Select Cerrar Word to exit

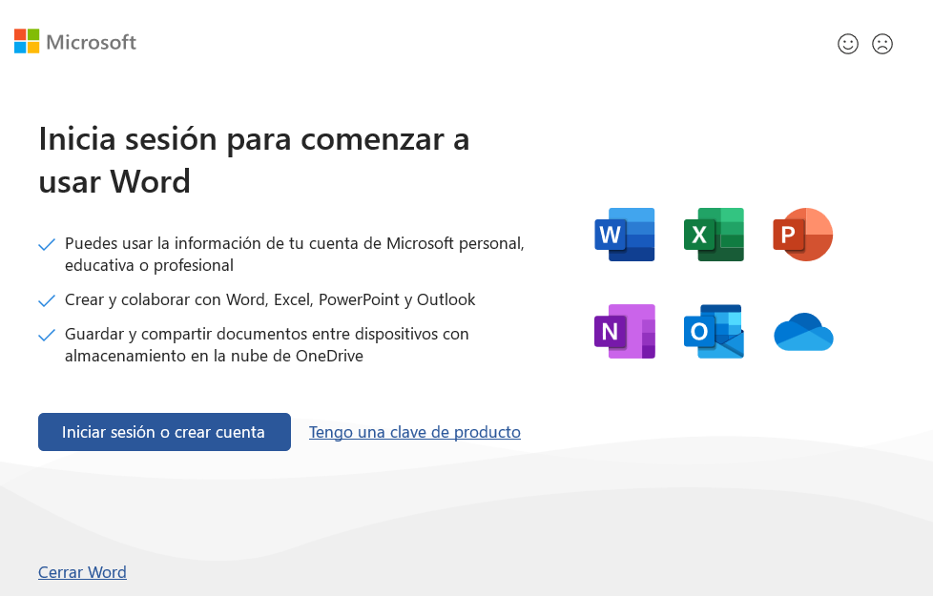pyautogui.click(x=82, y=572)
